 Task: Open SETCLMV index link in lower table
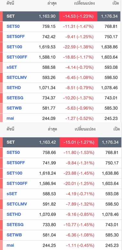[17, 204]
